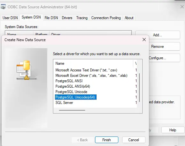Click the vertical scrollbar of driver list

click(139, 88)
